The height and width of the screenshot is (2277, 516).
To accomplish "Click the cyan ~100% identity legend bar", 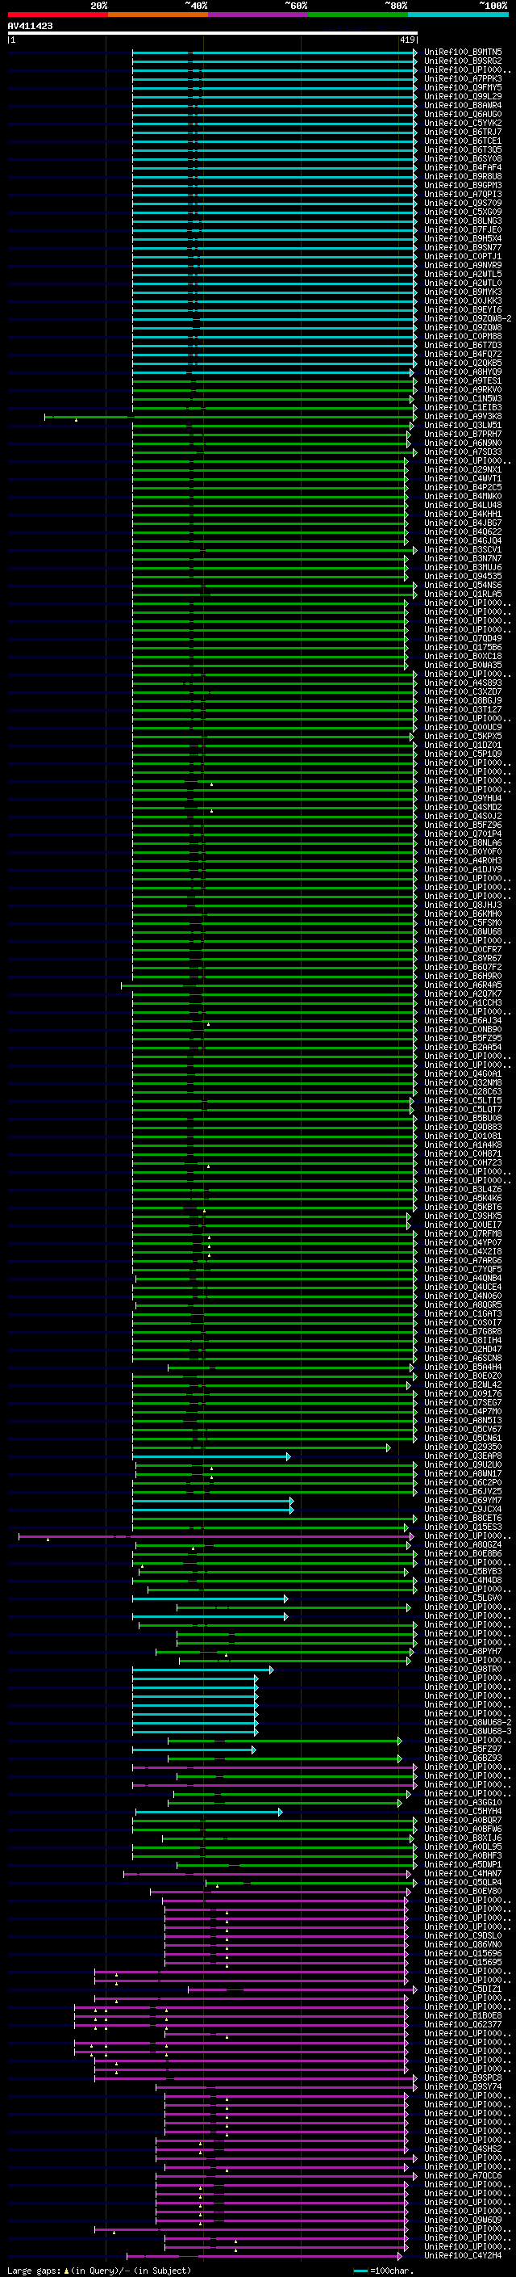I will [459, 15].
